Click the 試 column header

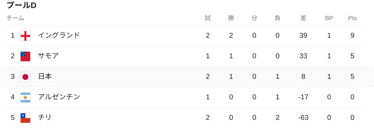tap(208, 18)
